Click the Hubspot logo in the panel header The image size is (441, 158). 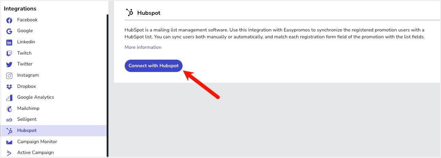pyautogui.click(x=130, y=12)
